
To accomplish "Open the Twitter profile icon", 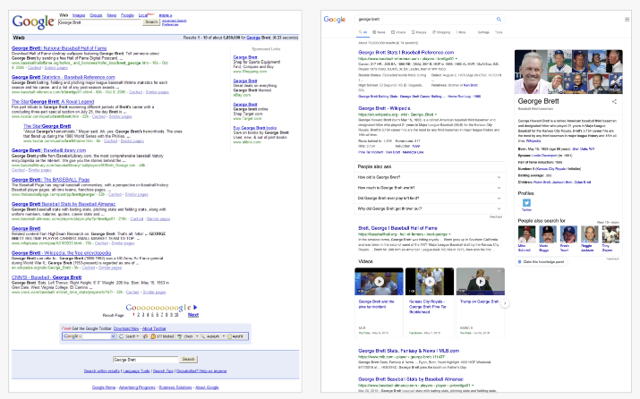I will [x=526, y=203].
